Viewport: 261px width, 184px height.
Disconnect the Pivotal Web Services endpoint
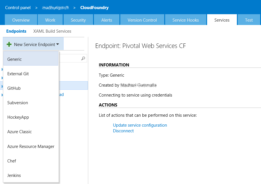point(123,131)
